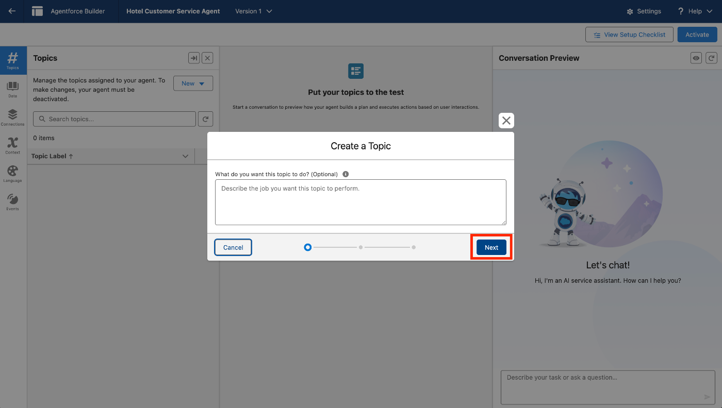
Task: Open the Language sidebar tab
Action: click(x=13, y=174)
